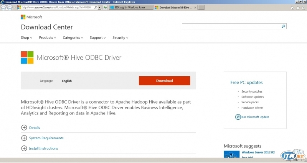Open Favorites with the star icon
This screenshot has height=163, width=307.
click(298, 8)
